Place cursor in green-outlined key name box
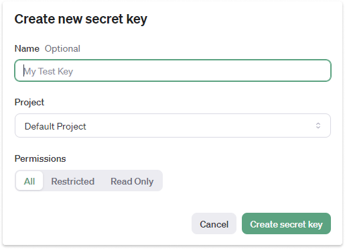 click(173, 70)
